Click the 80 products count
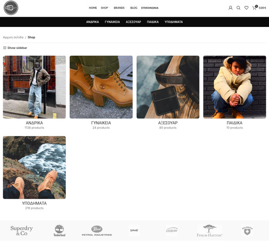 (x=168, y=128)
